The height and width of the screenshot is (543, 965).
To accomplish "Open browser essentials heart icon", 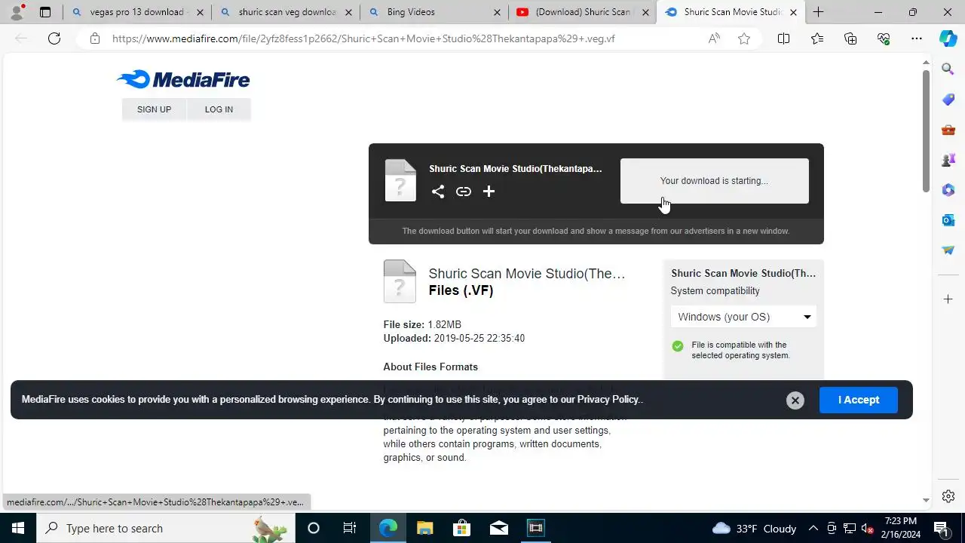I will coord(884,38).
